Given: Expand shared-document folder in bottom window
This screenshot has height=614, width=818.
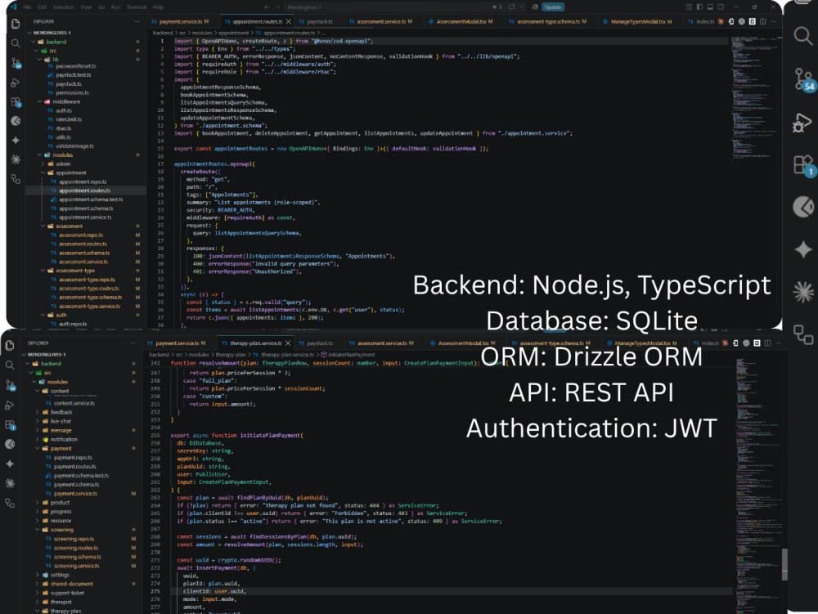Looking at the screenshot, I should pos(38,584).
